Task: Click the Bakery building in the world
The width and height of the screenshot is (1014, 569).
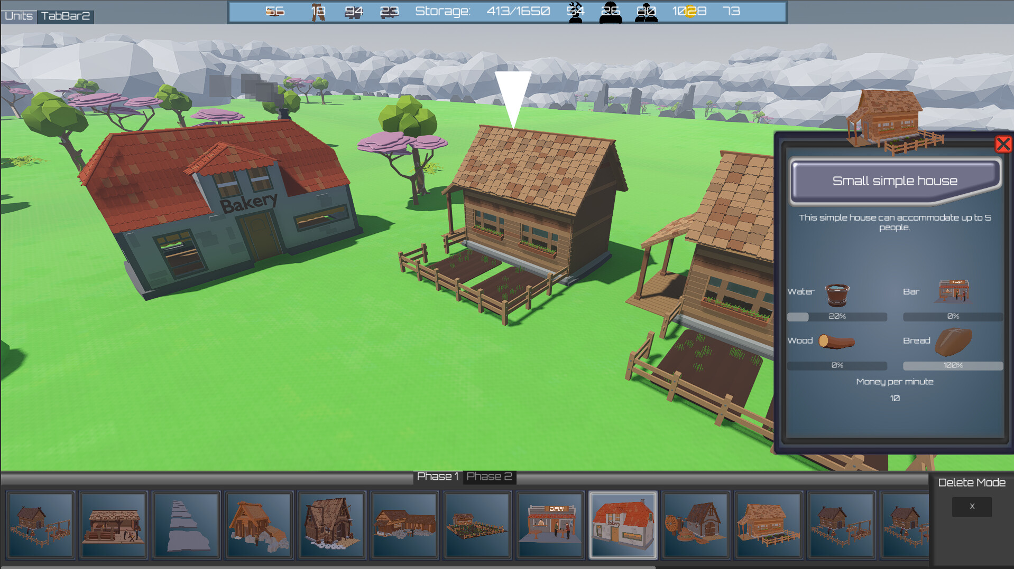Action: click(222, 206)
